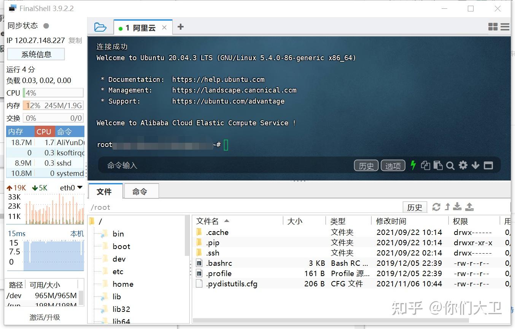Click the down arrow icon in terminal toolbar
The width and height of the screenshot is (515, 329).
(475, 165)
